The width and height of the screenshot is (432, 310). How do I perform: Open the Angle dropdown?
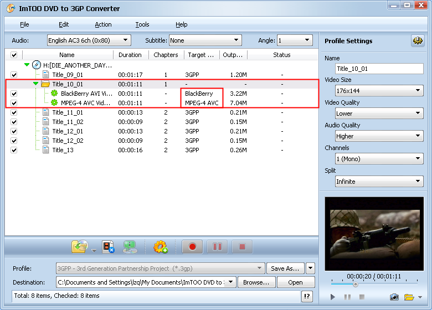coord(295,40)
